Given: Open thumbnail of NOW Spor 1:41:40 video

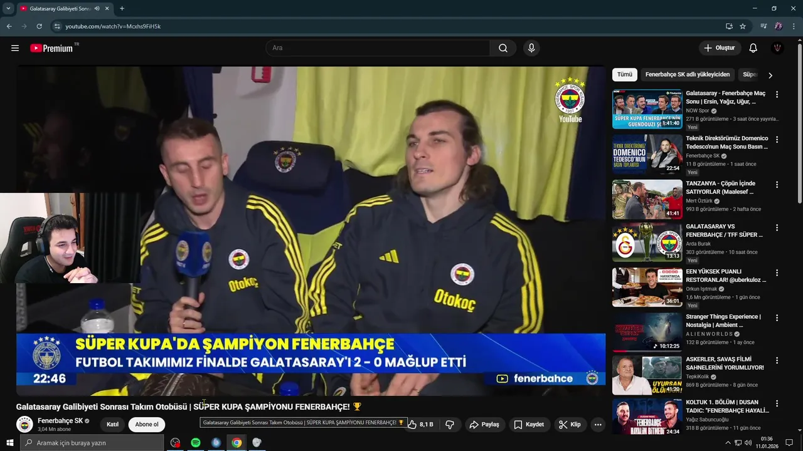Looking at the screenshot, I should [x=647, y=109].
